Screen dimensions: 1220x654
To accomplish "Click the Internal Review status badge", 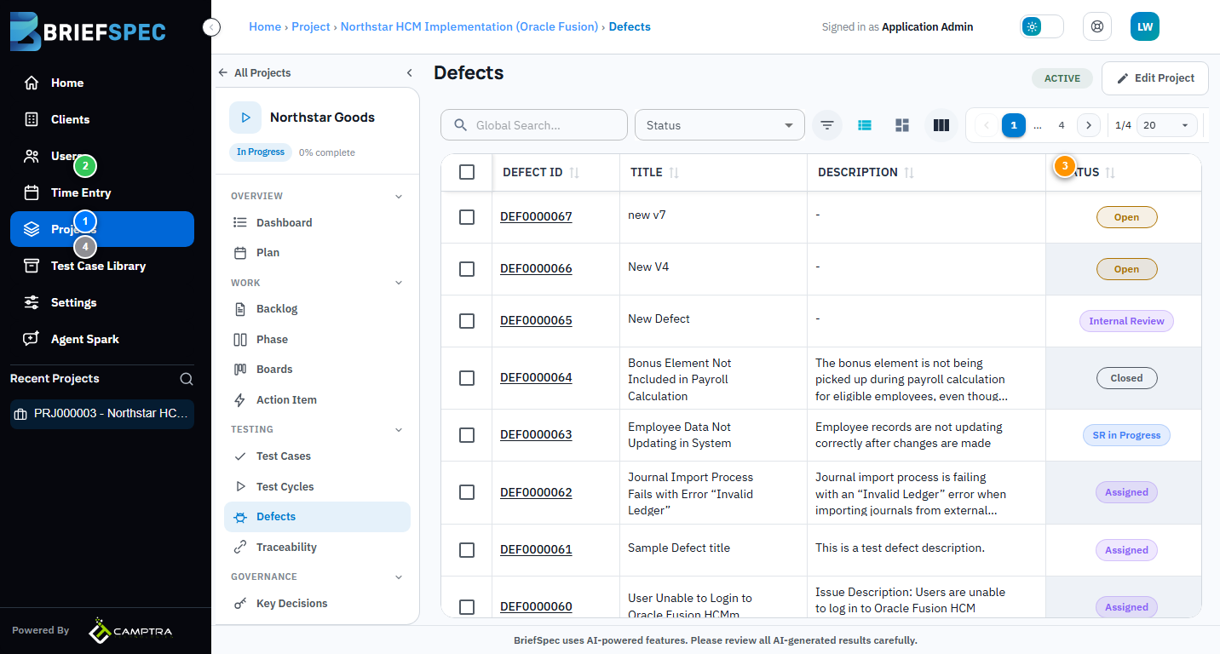I will click(x=1126, y=321).
